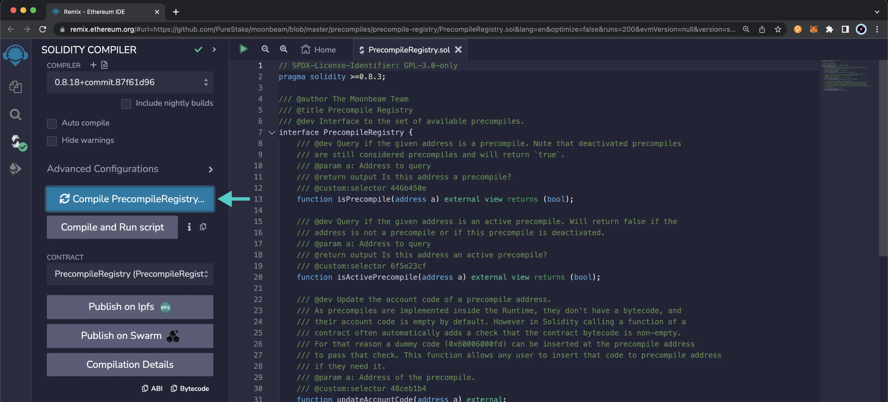Click Compile PrecompileRegistry button
Screen dimensions: 888x402
coord(130,199)
